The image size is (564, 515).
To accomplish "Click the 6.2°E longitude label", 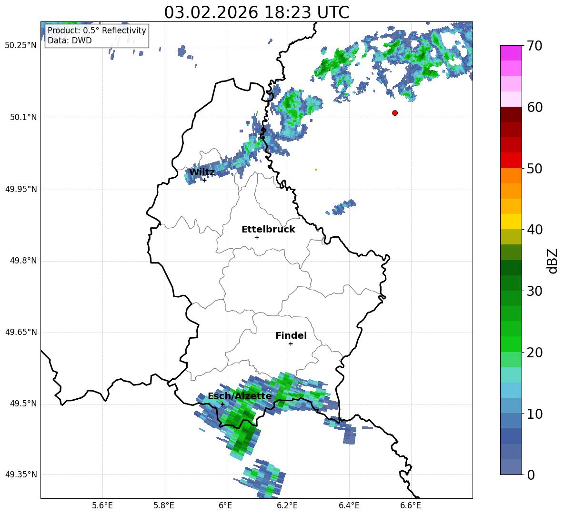I will pyautogui.click(x=287, y=505).
